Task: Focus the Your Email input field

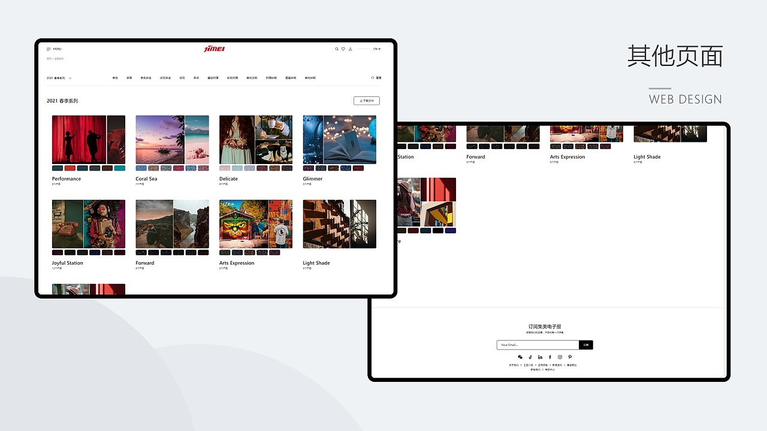Action: click(538, 345)
